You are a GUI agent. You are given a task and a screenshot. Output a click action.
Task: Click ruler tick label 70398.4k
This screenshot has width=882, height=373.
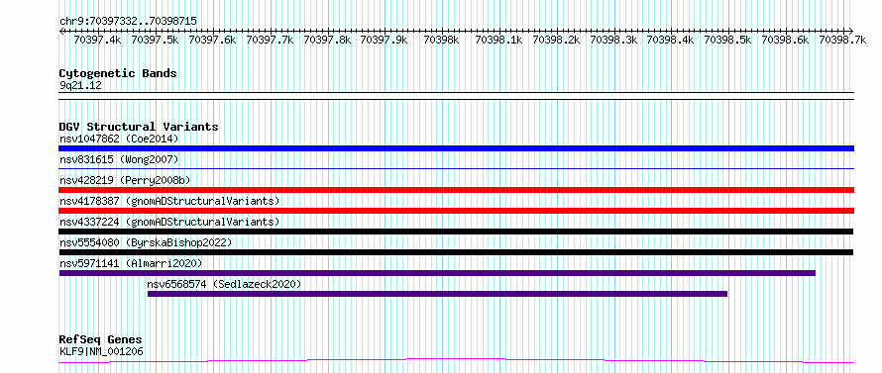click(x=670, y=40)
